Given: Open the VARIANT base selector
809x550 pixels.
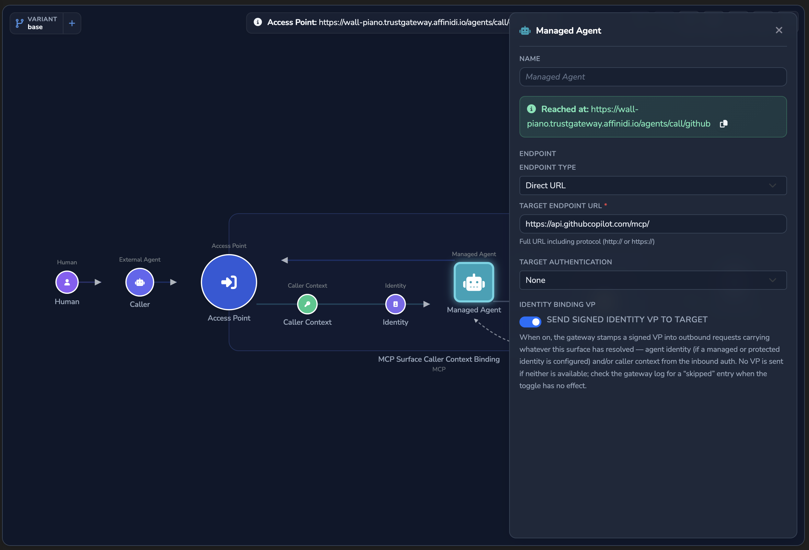Looking at the screenshot, I should (37, 23).
